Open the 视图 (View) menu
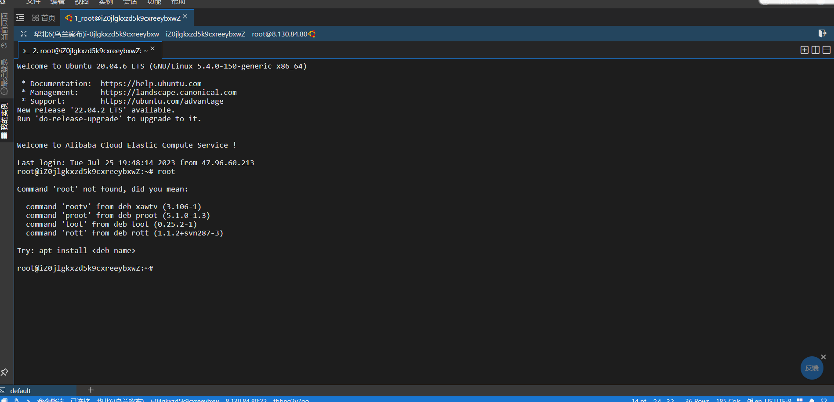The height and width of the screenshot is (402, 834). coord(81,2)
